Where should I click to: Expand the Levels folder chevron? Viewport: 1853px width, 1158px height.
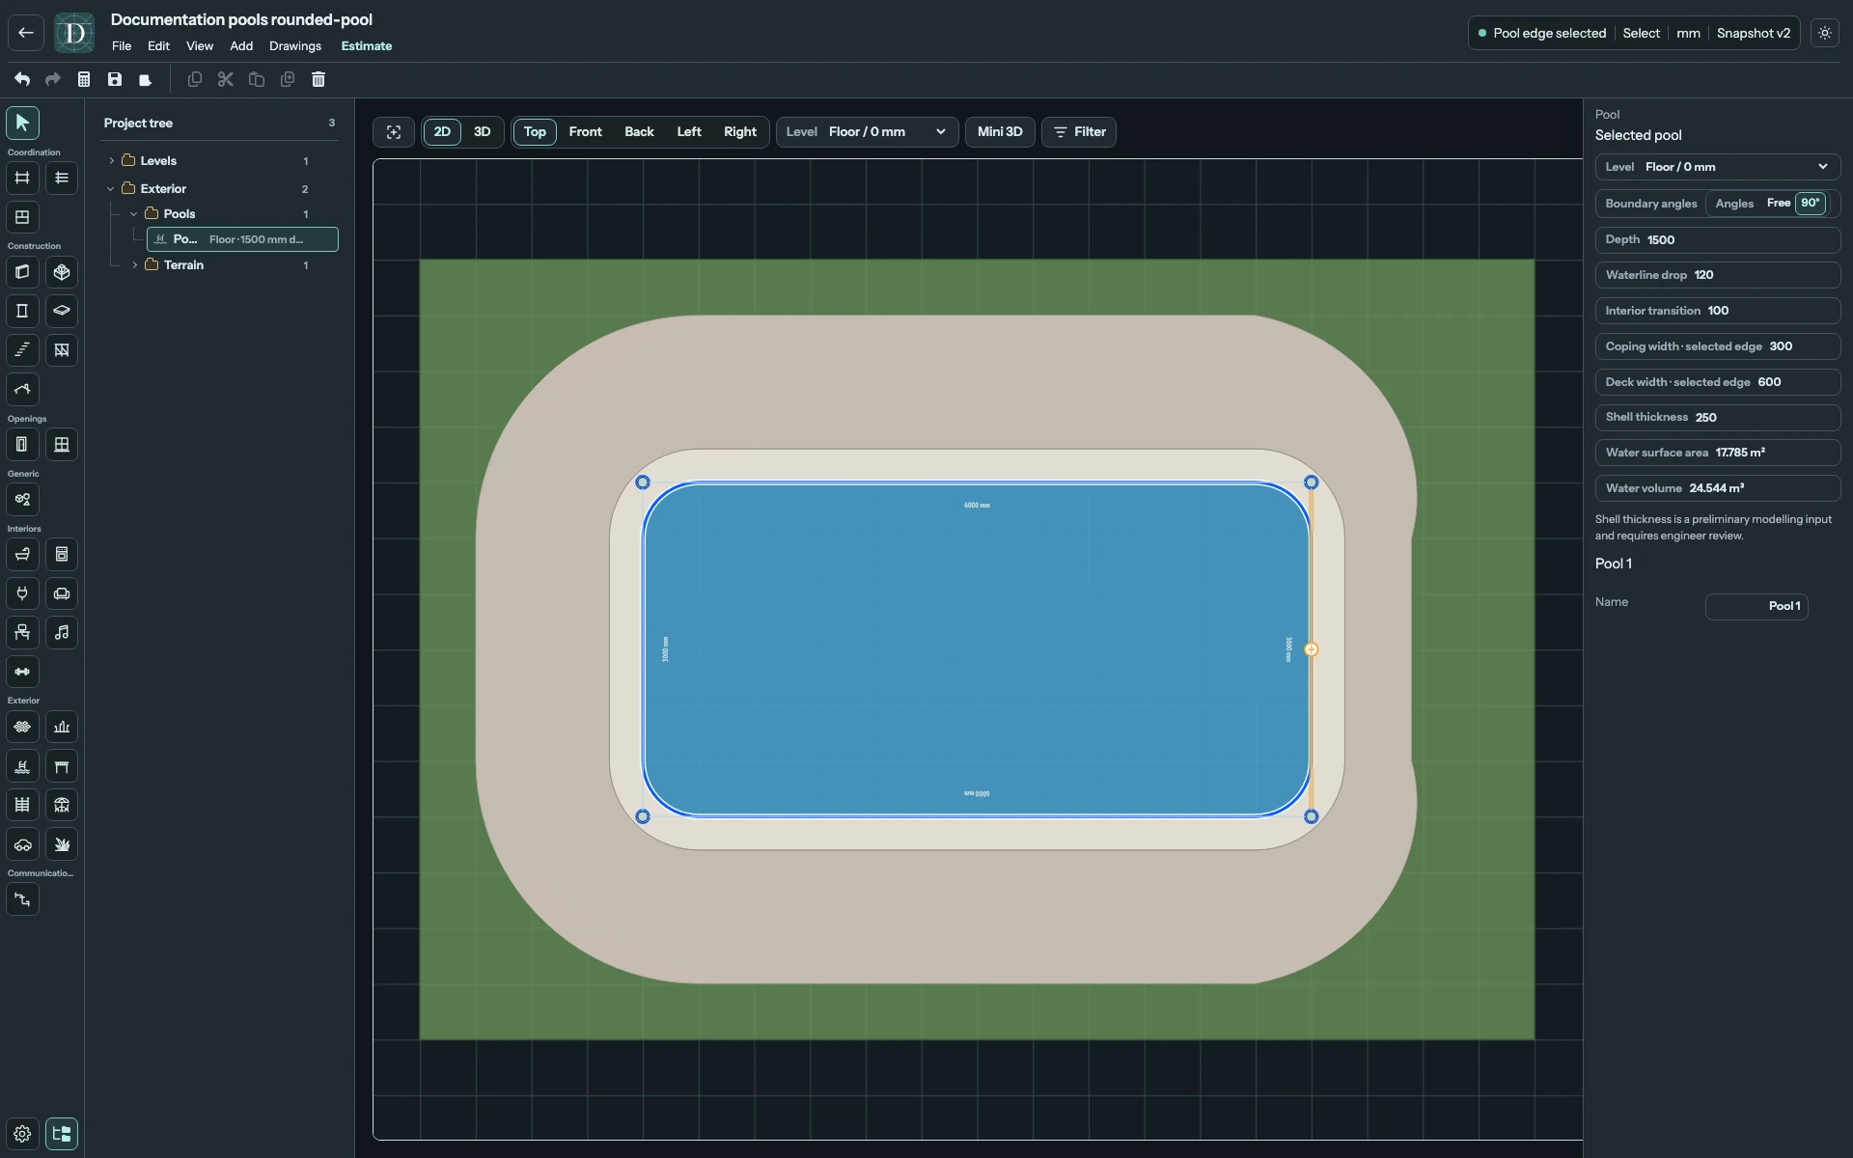(111, 161)
